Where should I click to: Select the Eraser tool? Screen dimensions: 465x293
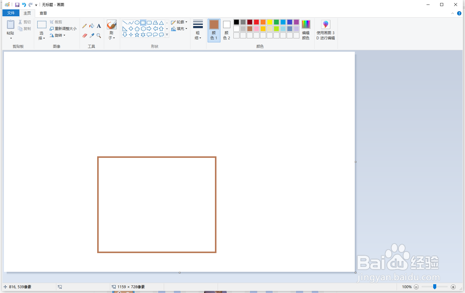pos(84,35)
